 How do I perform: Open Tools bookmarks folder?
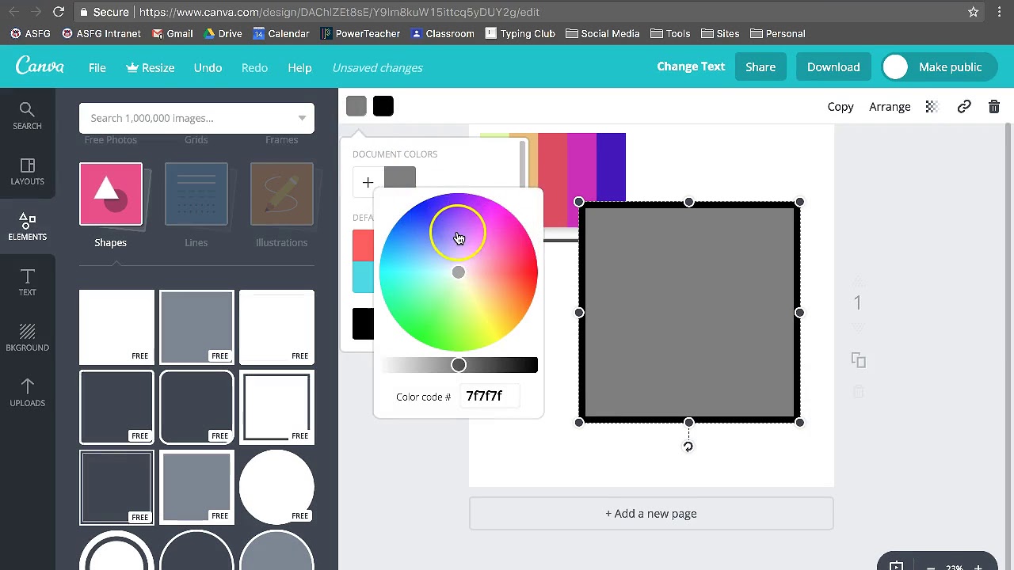coord(670,33)
